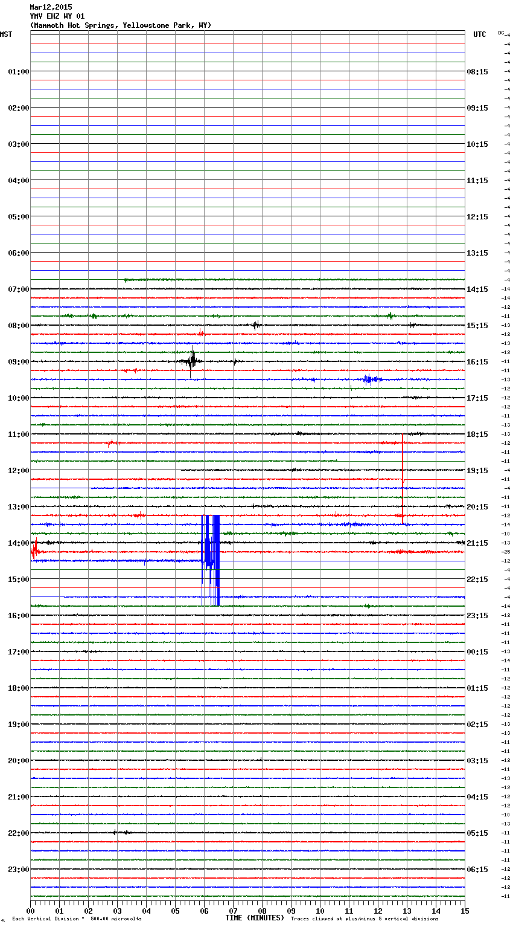Click the TIME (MINUTES) axis title
The width and height of the screenshot is (513, 927).
point(255,918)
